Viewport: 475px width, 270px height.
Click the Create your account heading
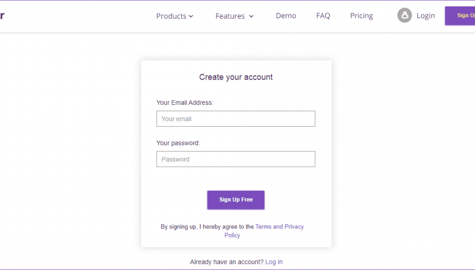tap(236, 77)
